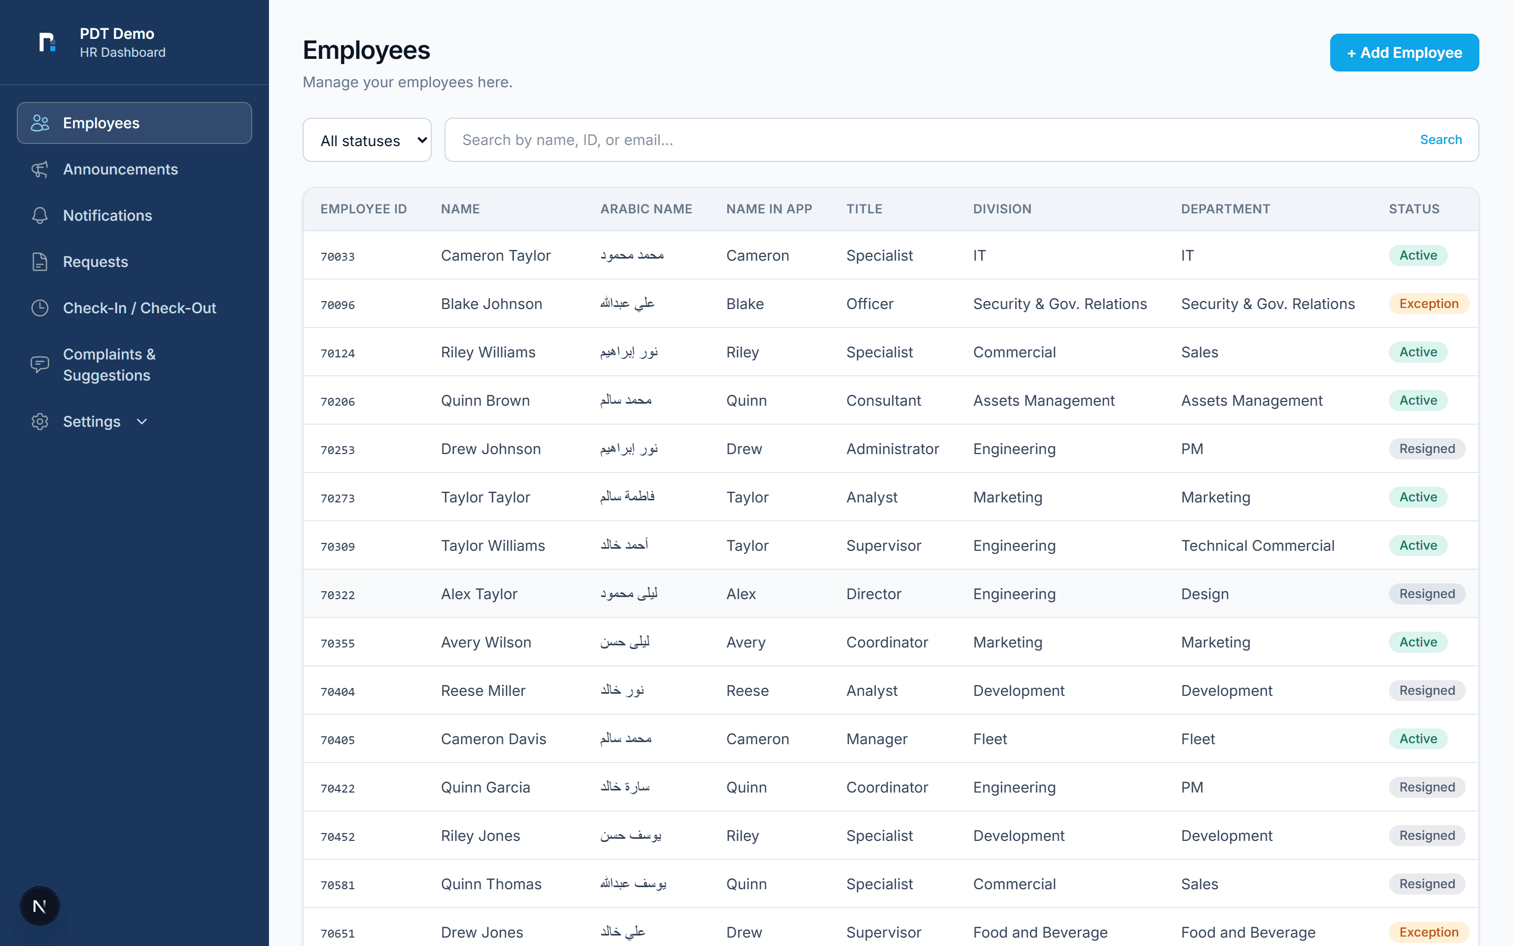The image size is (1513, 946).
Task: Click employee ID 70581
Action: pyautogui.click(x=338, y=886)
